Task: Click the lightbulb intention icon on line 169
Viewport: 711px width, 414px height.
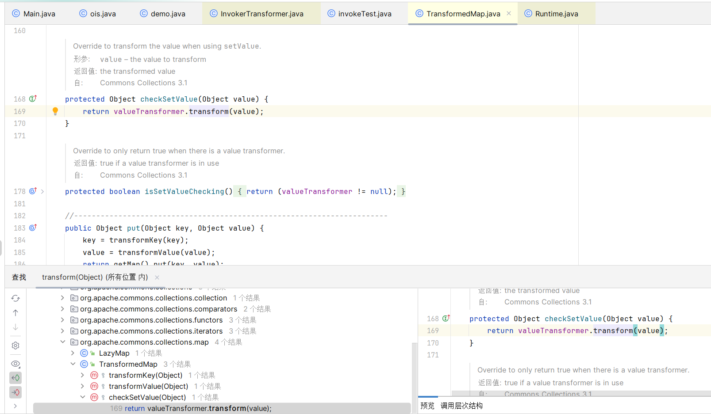Action: (55, 111)
